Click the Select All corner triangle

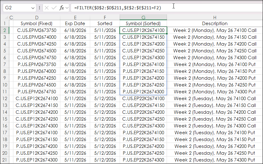[6, 17]
